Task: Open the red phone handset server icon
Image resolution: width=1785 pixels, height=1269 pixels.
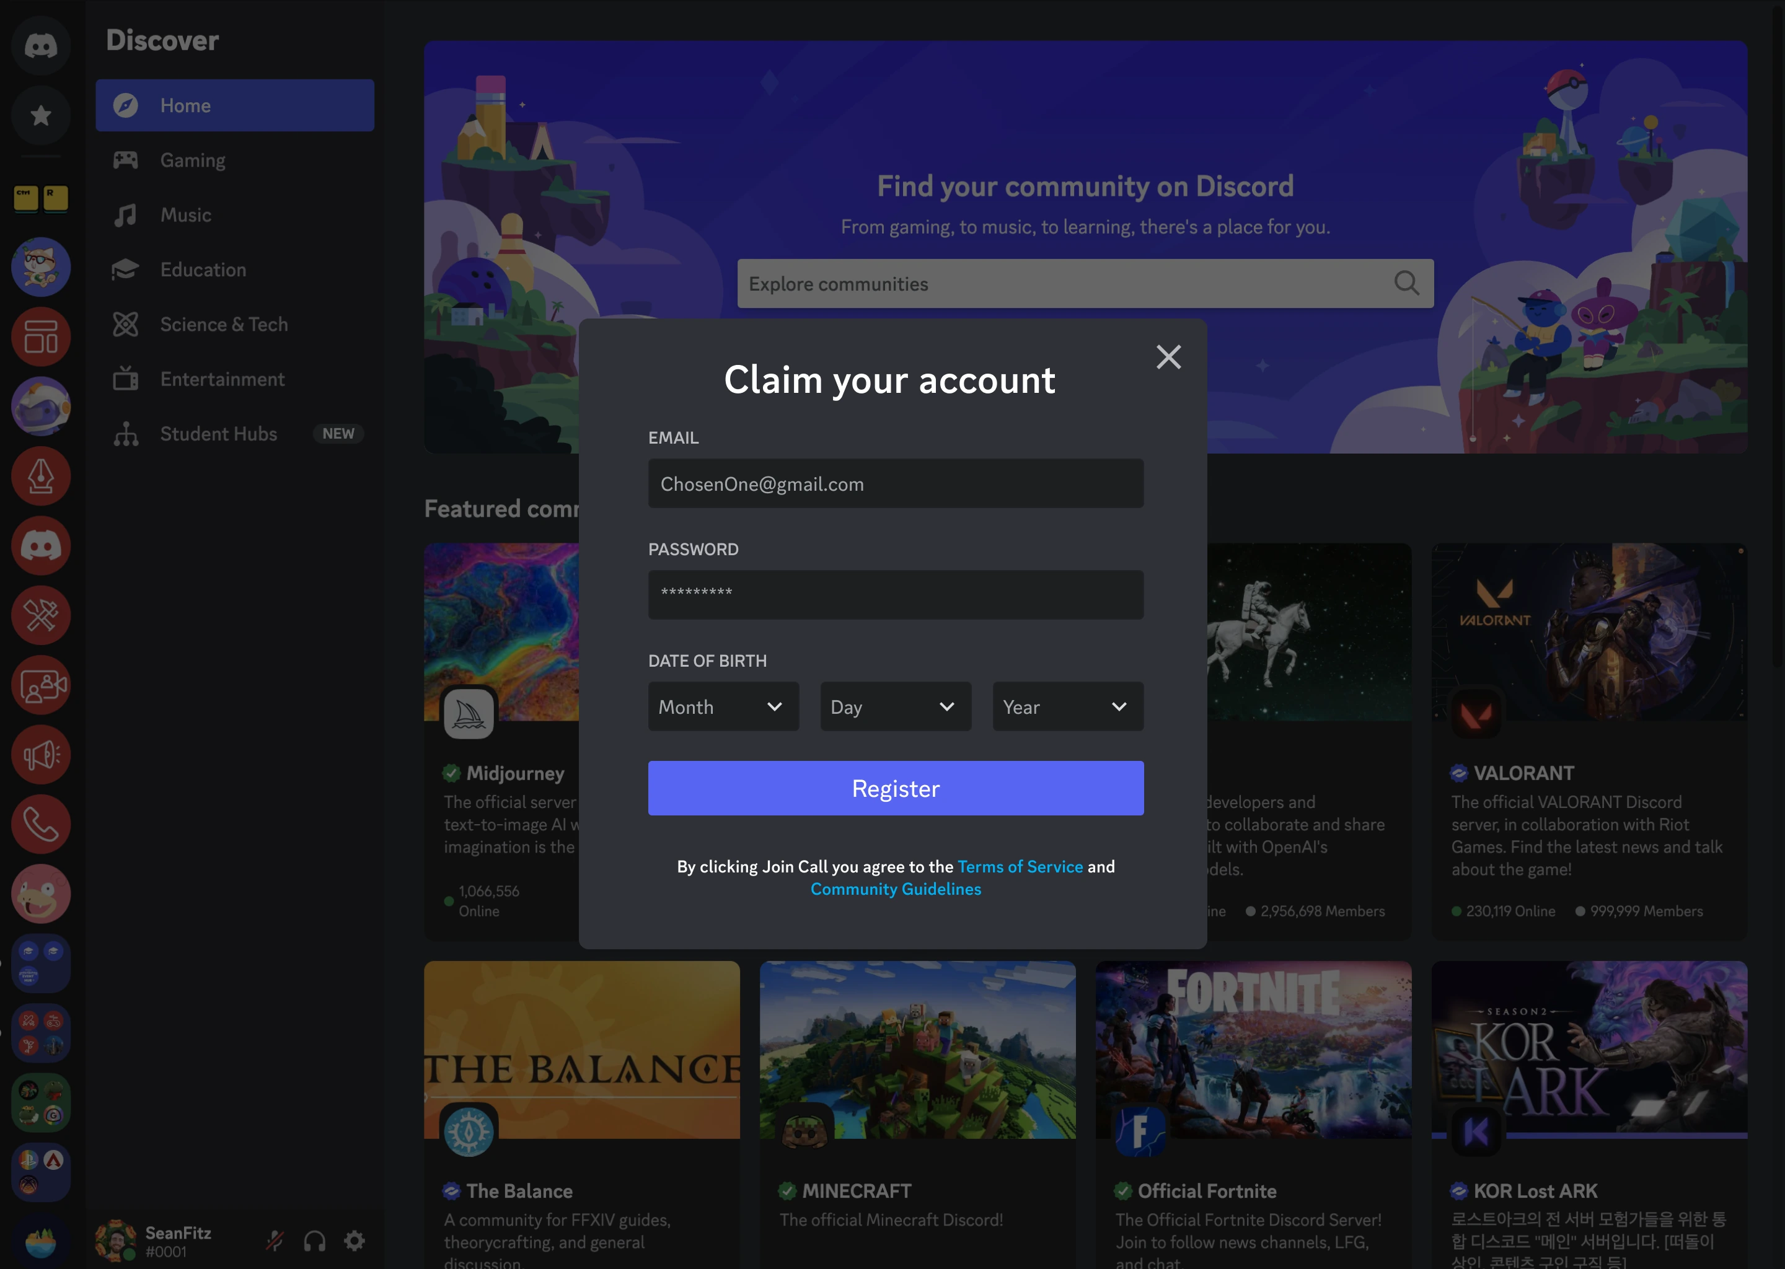Action: (x=41, y=824)
